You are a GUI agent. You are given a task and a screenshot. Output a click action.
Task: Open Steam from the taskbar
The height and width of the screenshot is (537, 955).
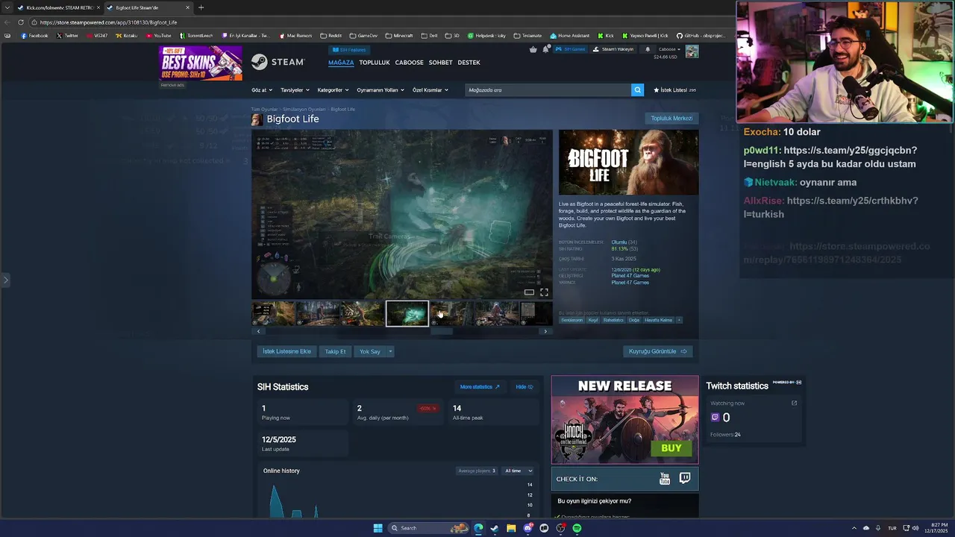pos(494,528)
